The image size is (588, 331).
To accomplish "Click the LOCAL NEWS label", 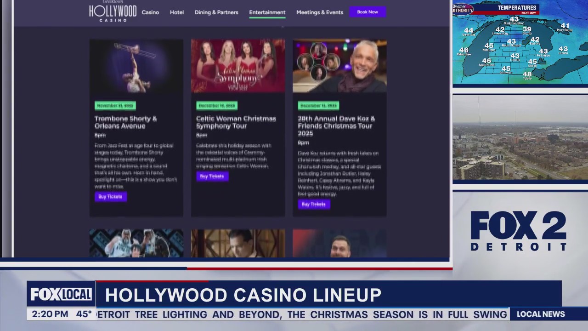I will pyautogui.click(x=541, y=314).
